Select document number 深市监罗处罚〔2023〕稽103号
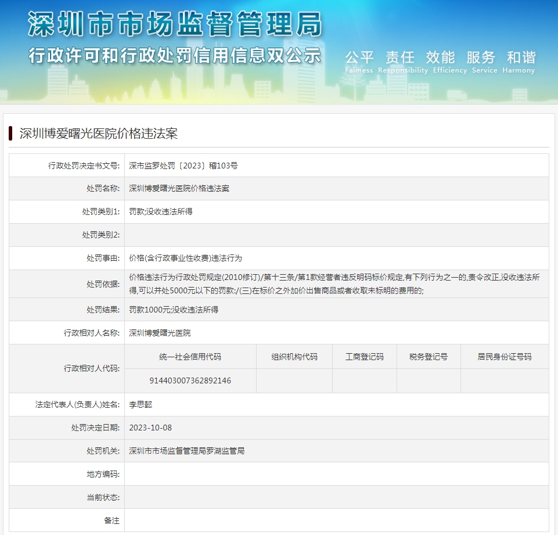This screenshot has height=535, width=558. 183,166
